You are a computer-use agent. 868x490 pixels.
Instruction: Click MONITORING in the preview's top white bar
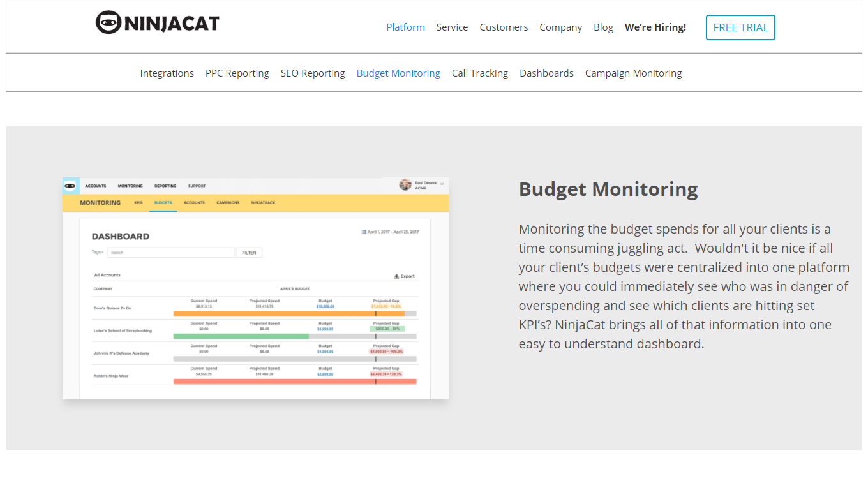click(x=130, y=186)
